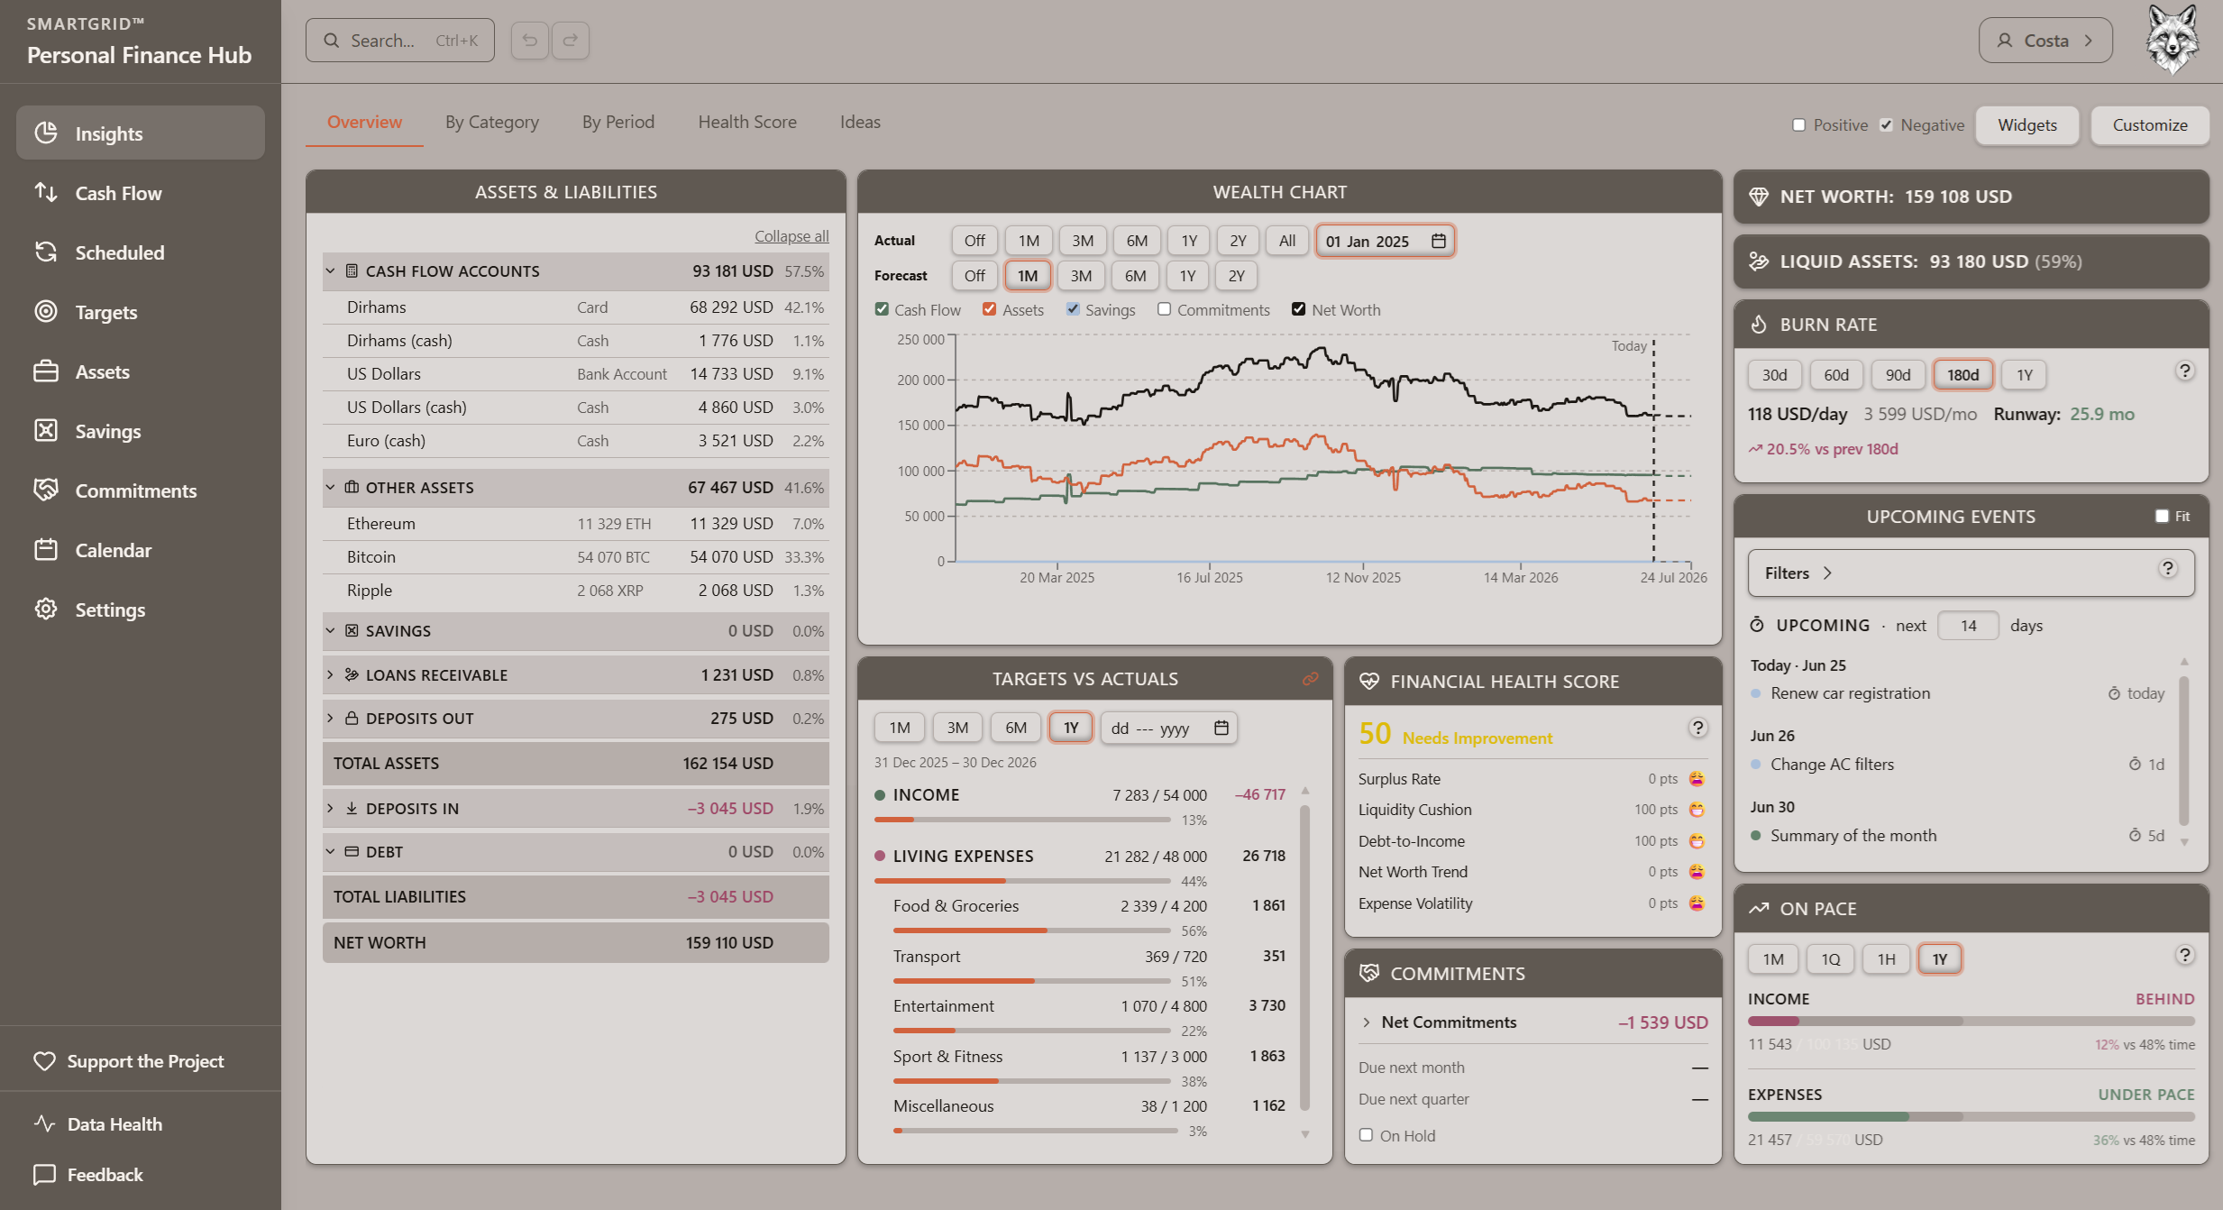2223x1210 pixels.
Task: Open Insights in the sidebar
Action: [x=140, y=133]
